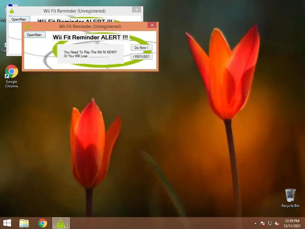Click the Wii Fit Reminder taskbar icon
The height and width of the screenshot is (229, 305).
coord(60,223)
